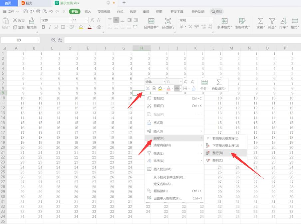Choose 复制(C) in context menu
301x224 pixels.
[x=174, y=98]
